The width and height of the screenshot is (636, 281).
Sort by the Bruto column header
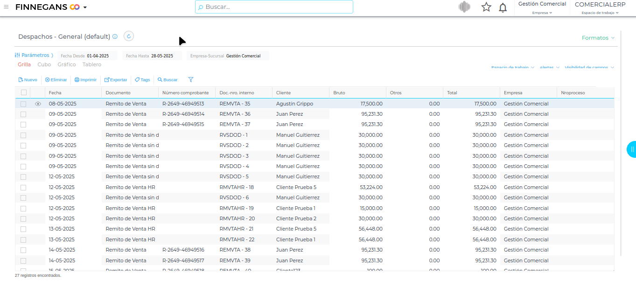(x=358, y=92)
